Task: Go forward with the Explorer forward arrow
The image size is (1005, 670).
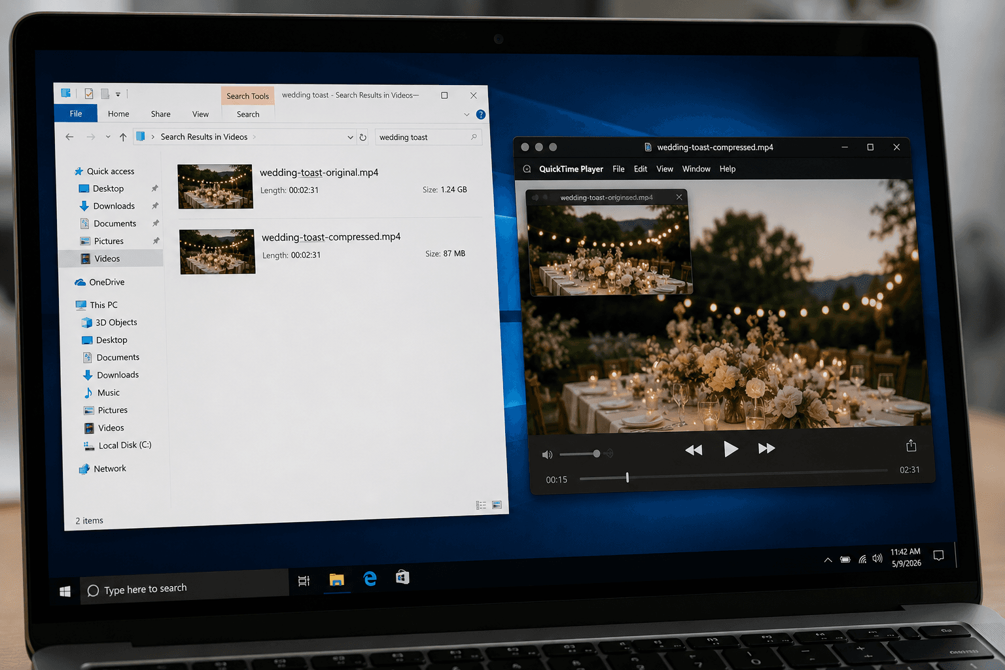Action: [x=90, y=137]
